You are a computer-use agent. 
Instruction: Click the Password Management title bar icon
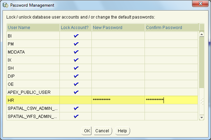point(6,5)
